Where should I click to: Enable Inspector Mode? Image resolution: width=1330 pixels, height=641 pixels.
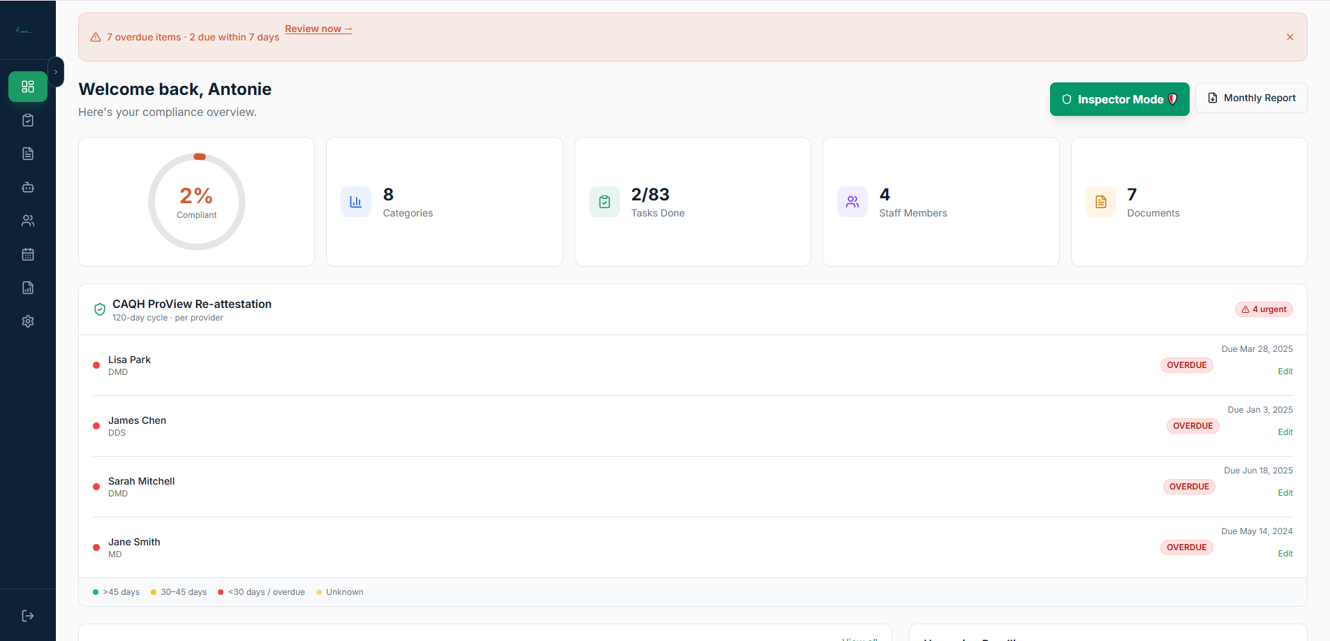[1119, 99]
